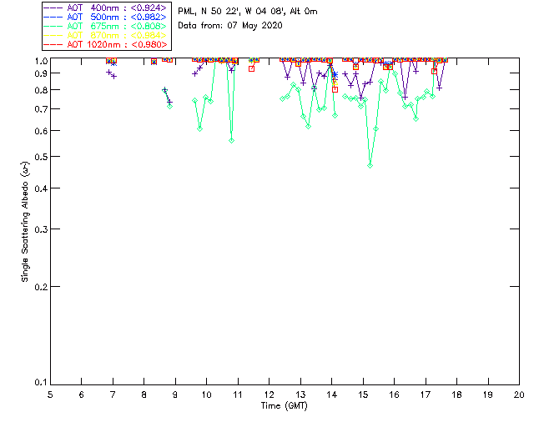
Task: Click the 15 tick label on time axis
Action: coord(363,394)
